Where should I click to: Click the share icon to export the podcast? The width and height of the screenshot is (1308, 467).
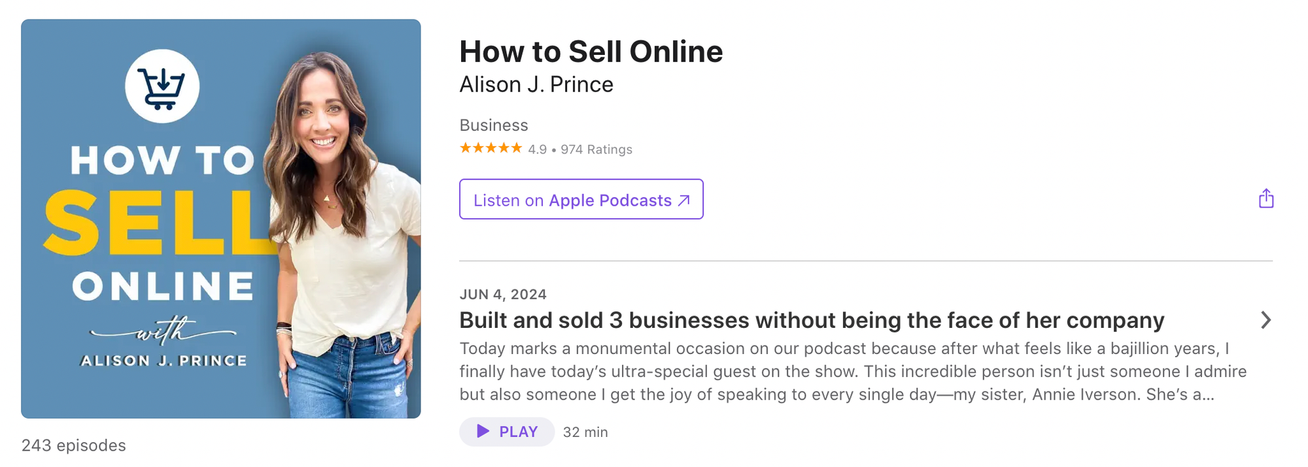[x=1267, y=198]
